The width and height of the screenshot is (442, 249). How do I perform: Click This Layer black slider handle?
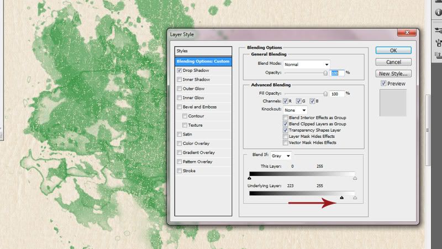click(250, 178)
